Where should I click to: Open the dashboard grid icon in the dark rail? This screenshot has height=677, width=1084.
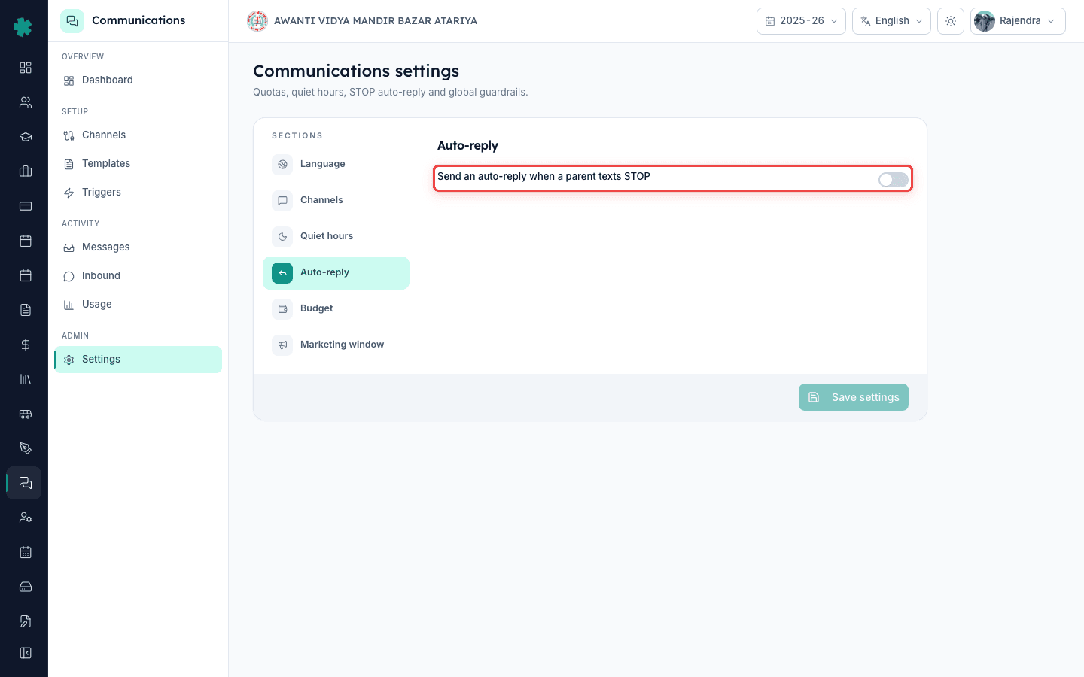tap(26, 68)
